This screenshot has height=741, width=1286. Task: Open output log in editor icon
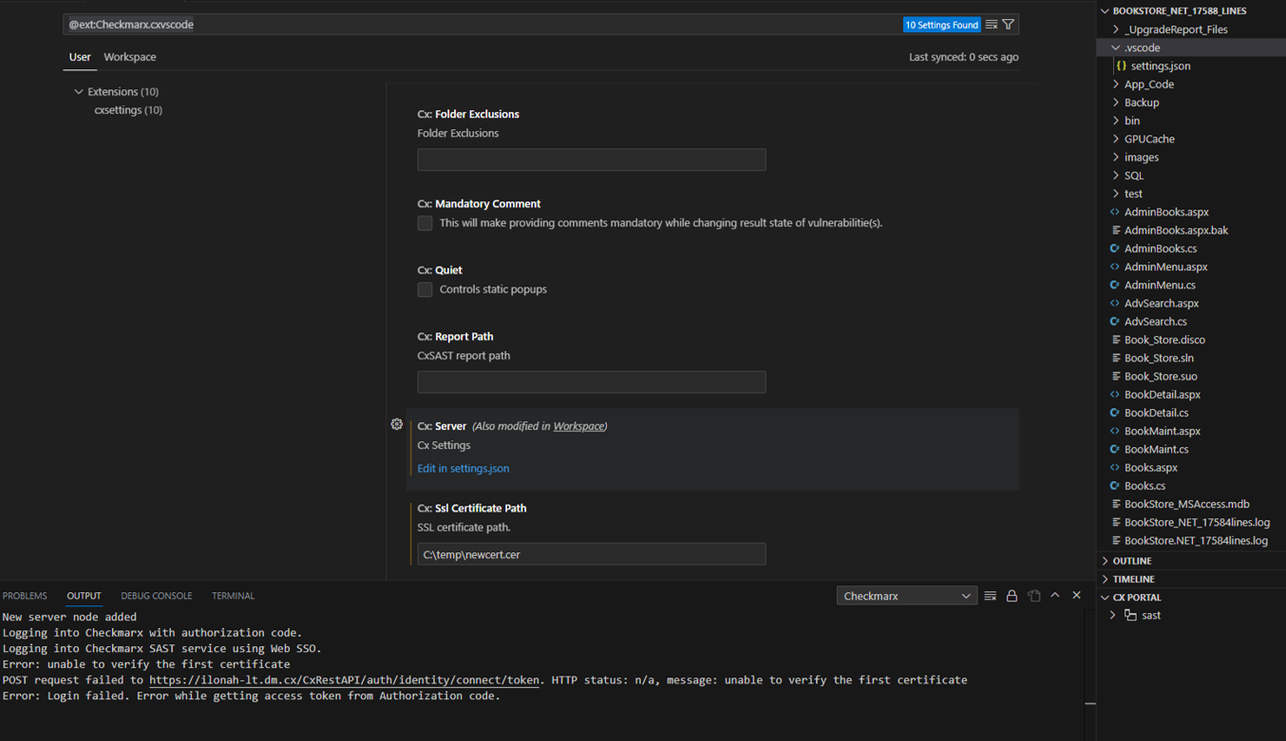[1033, 596]
